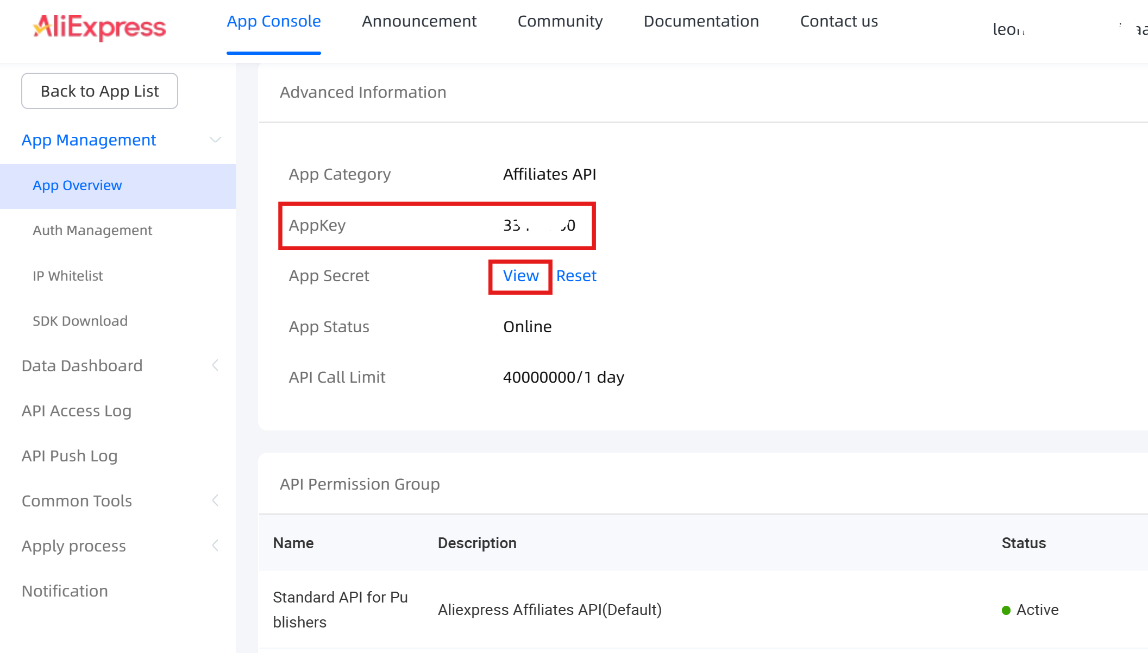Collapse the App Management section chevron
The image size is (1148, 653).
pyautogui.click(x=215, y=140)
